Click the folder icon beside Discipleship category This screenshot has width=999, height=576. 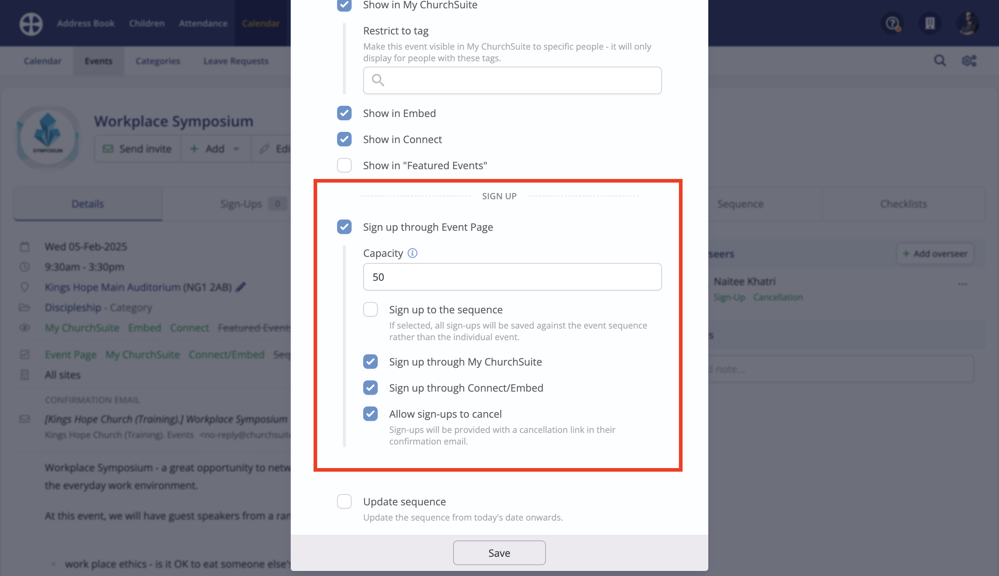coord(25,308)
